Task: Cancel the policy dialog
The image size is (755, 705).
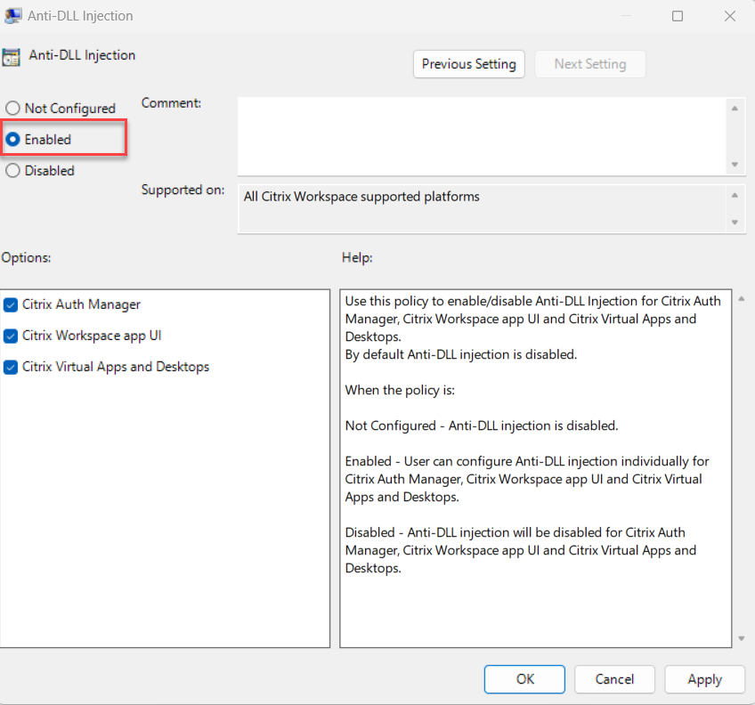Action: (x=614, y=679)
